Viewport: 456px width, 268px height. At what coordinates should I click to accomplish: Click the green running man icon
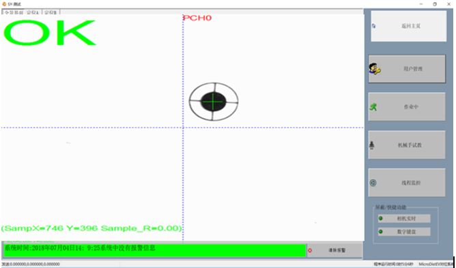point(373,107)
